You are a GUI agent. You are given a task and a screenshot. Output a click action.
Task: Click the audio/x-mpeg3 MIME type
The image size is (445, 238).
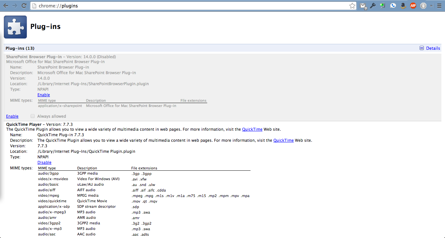point(52,212)
